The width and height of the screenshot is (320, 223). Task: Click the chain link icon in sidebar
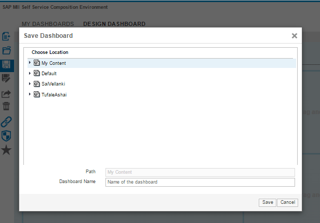pos(7,122)
